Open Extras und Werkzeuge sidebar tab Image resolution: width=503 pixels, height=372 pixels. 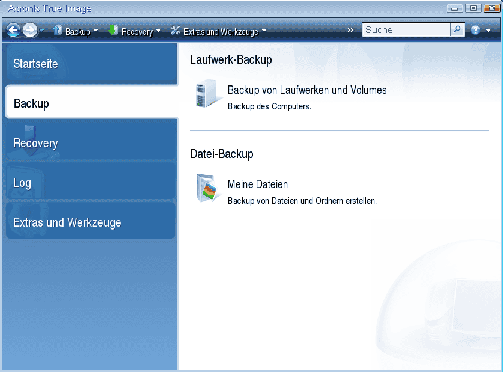pos(91,221)
